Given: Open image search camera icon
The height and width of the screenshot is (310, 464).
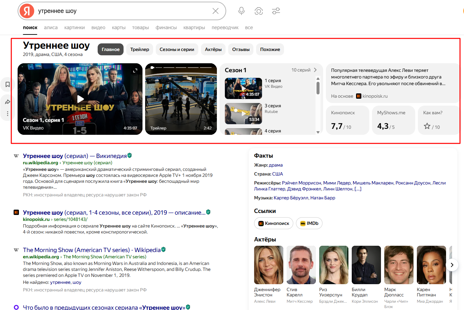Looking at the screenshot, I should (259, 11).
